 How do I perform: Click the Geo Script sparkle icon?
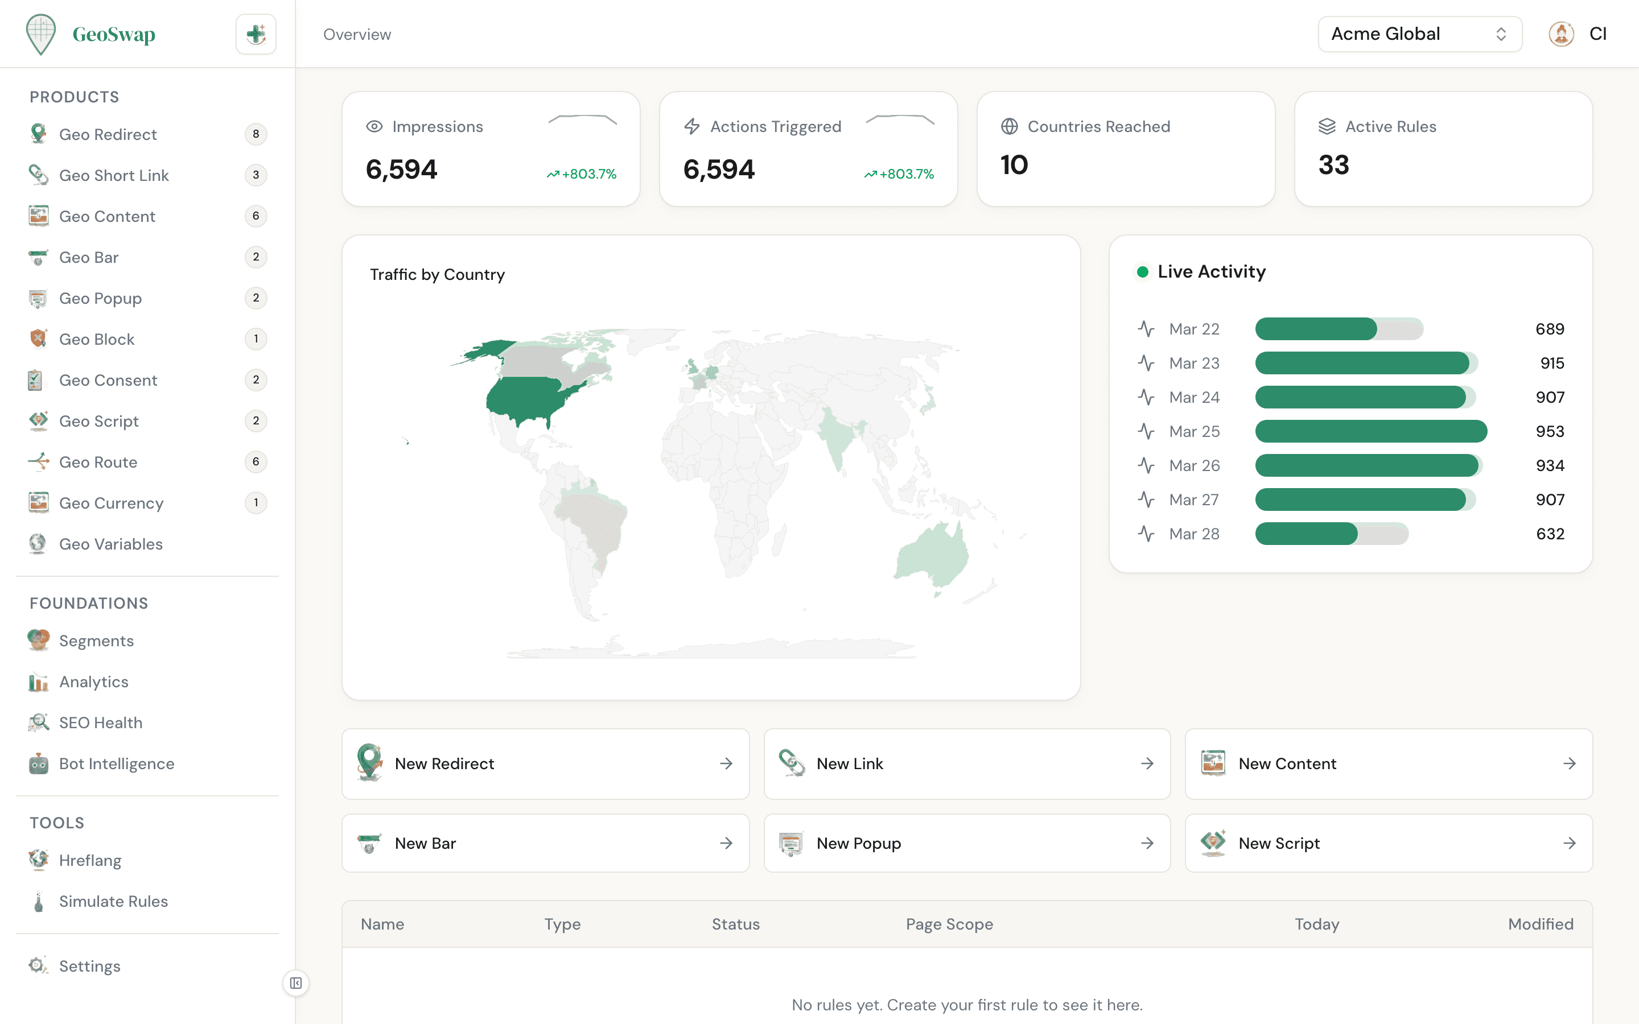tap(39, 420)
